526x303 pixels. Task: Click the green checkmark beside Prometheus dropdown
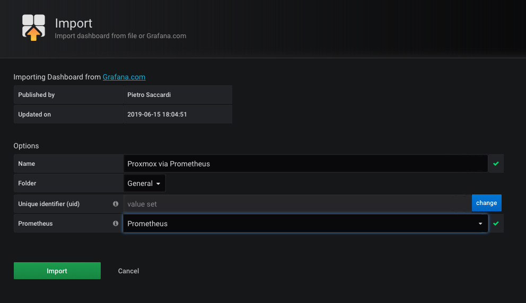[x=496, y=223]
